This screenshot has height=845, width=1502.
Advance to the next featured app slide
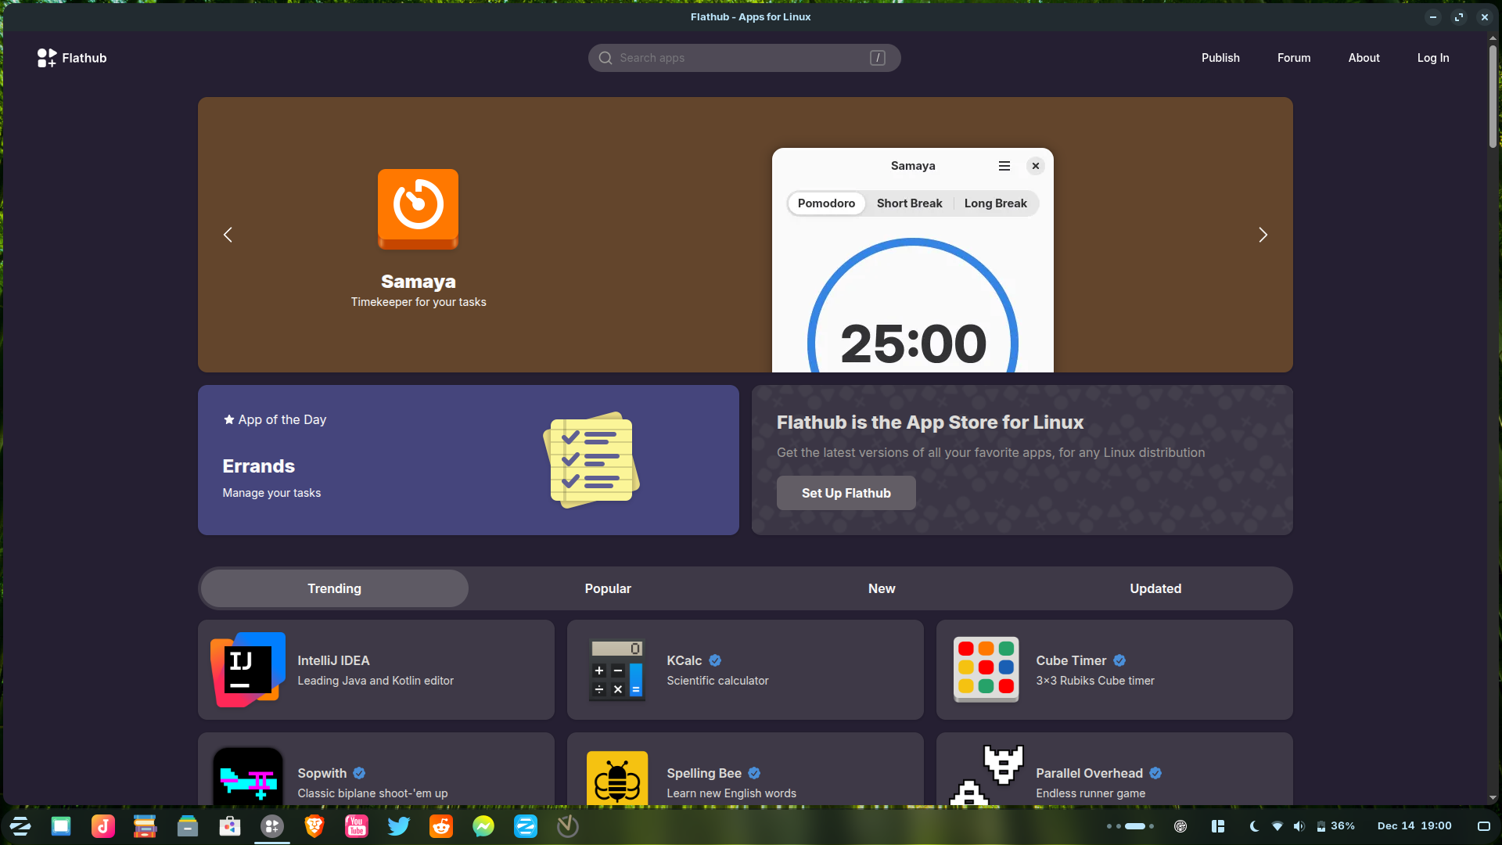click(1263, 234)
